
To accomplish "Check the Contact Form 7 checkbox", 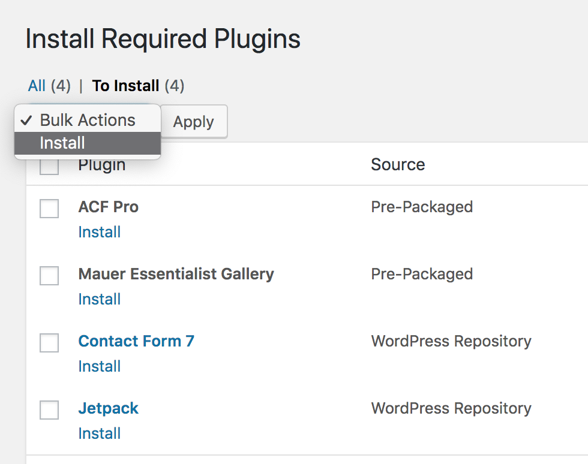I will coord(49,342).
